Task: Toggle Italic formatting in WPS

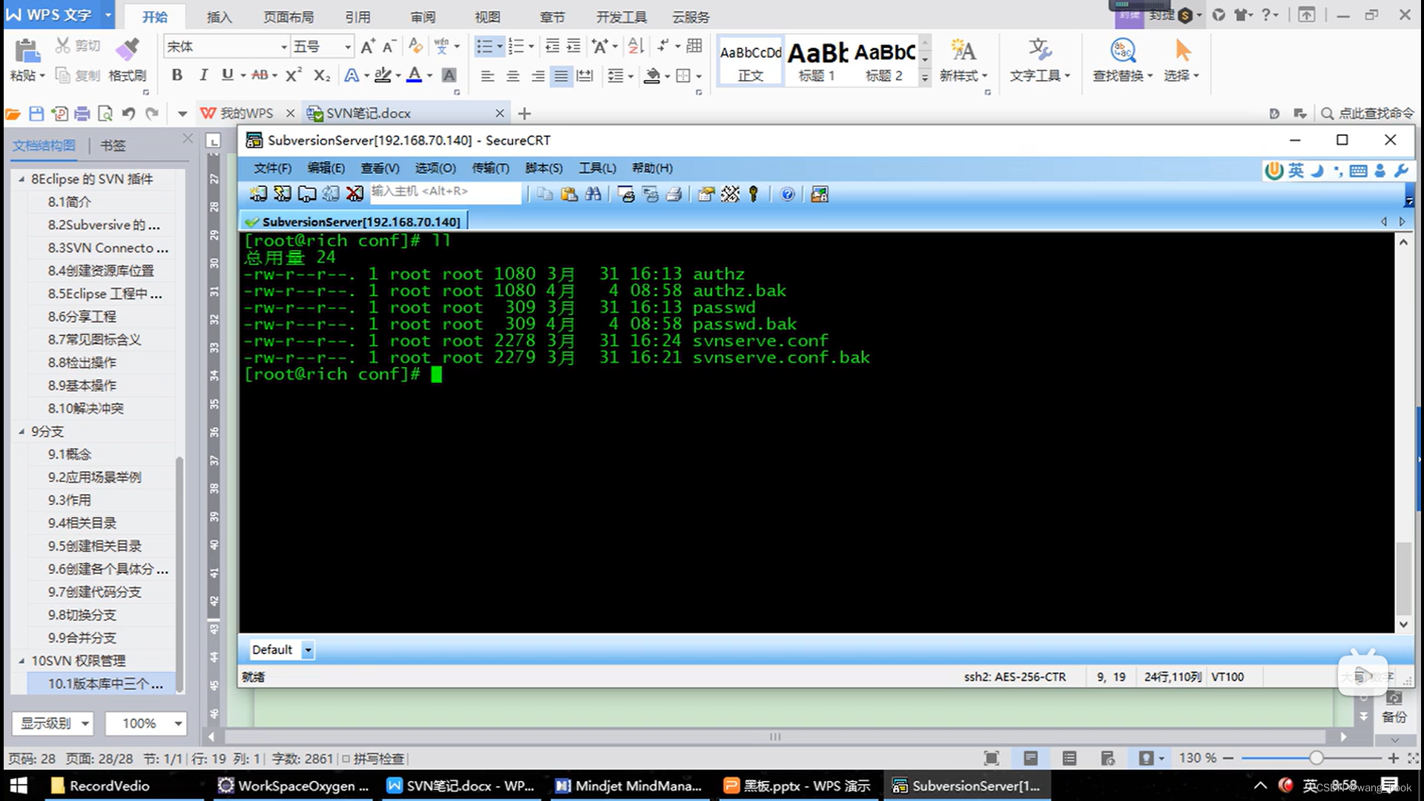Action: 203,75
